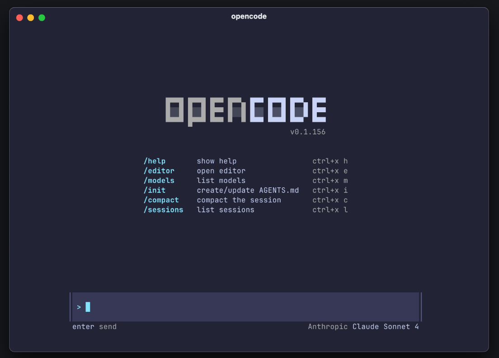499x358 pixels.
Task: Select the /editor command
Action: click(159, 171)
